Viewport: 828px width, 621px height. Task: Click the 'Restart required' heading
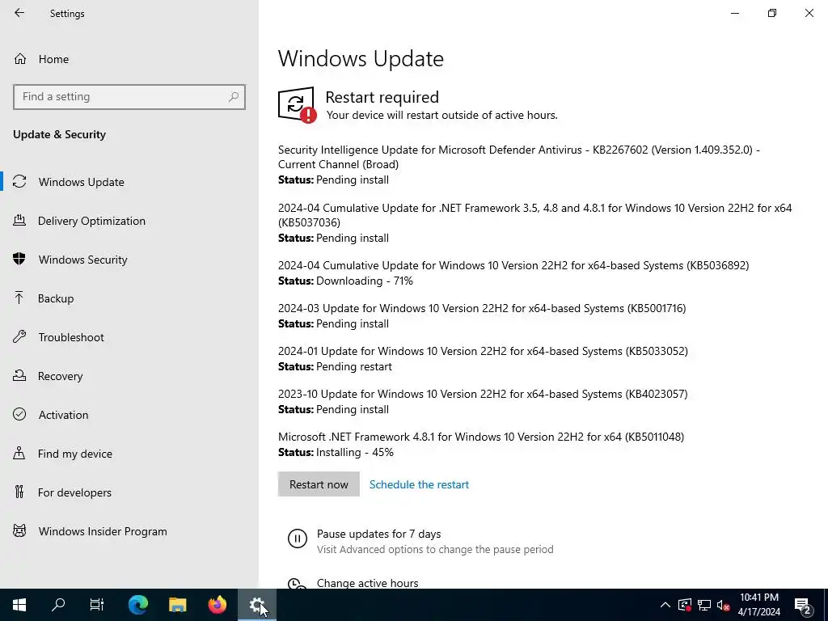click(x=382, y=97)
